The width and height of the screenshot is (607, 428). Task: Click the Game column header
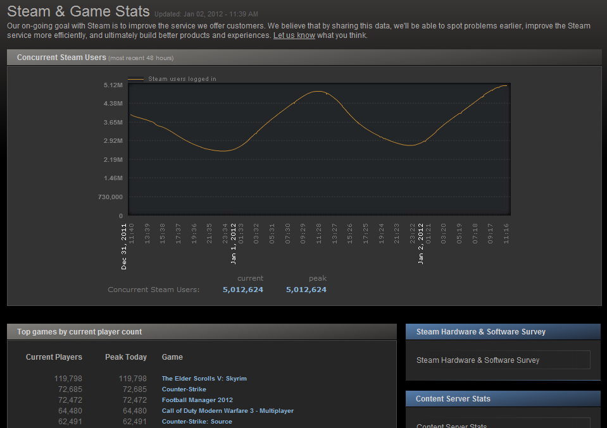[172, 357]
